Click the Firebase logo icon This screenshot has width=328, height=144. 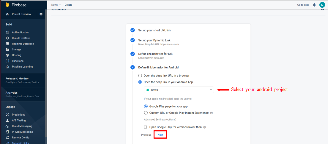(x=7, y=5)
